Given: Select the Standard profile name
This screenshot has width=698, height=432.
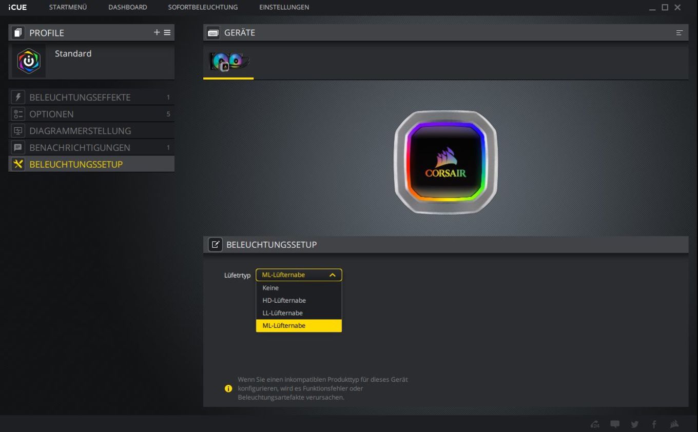Looking at the screenshot, I should (x=73, y=53).
